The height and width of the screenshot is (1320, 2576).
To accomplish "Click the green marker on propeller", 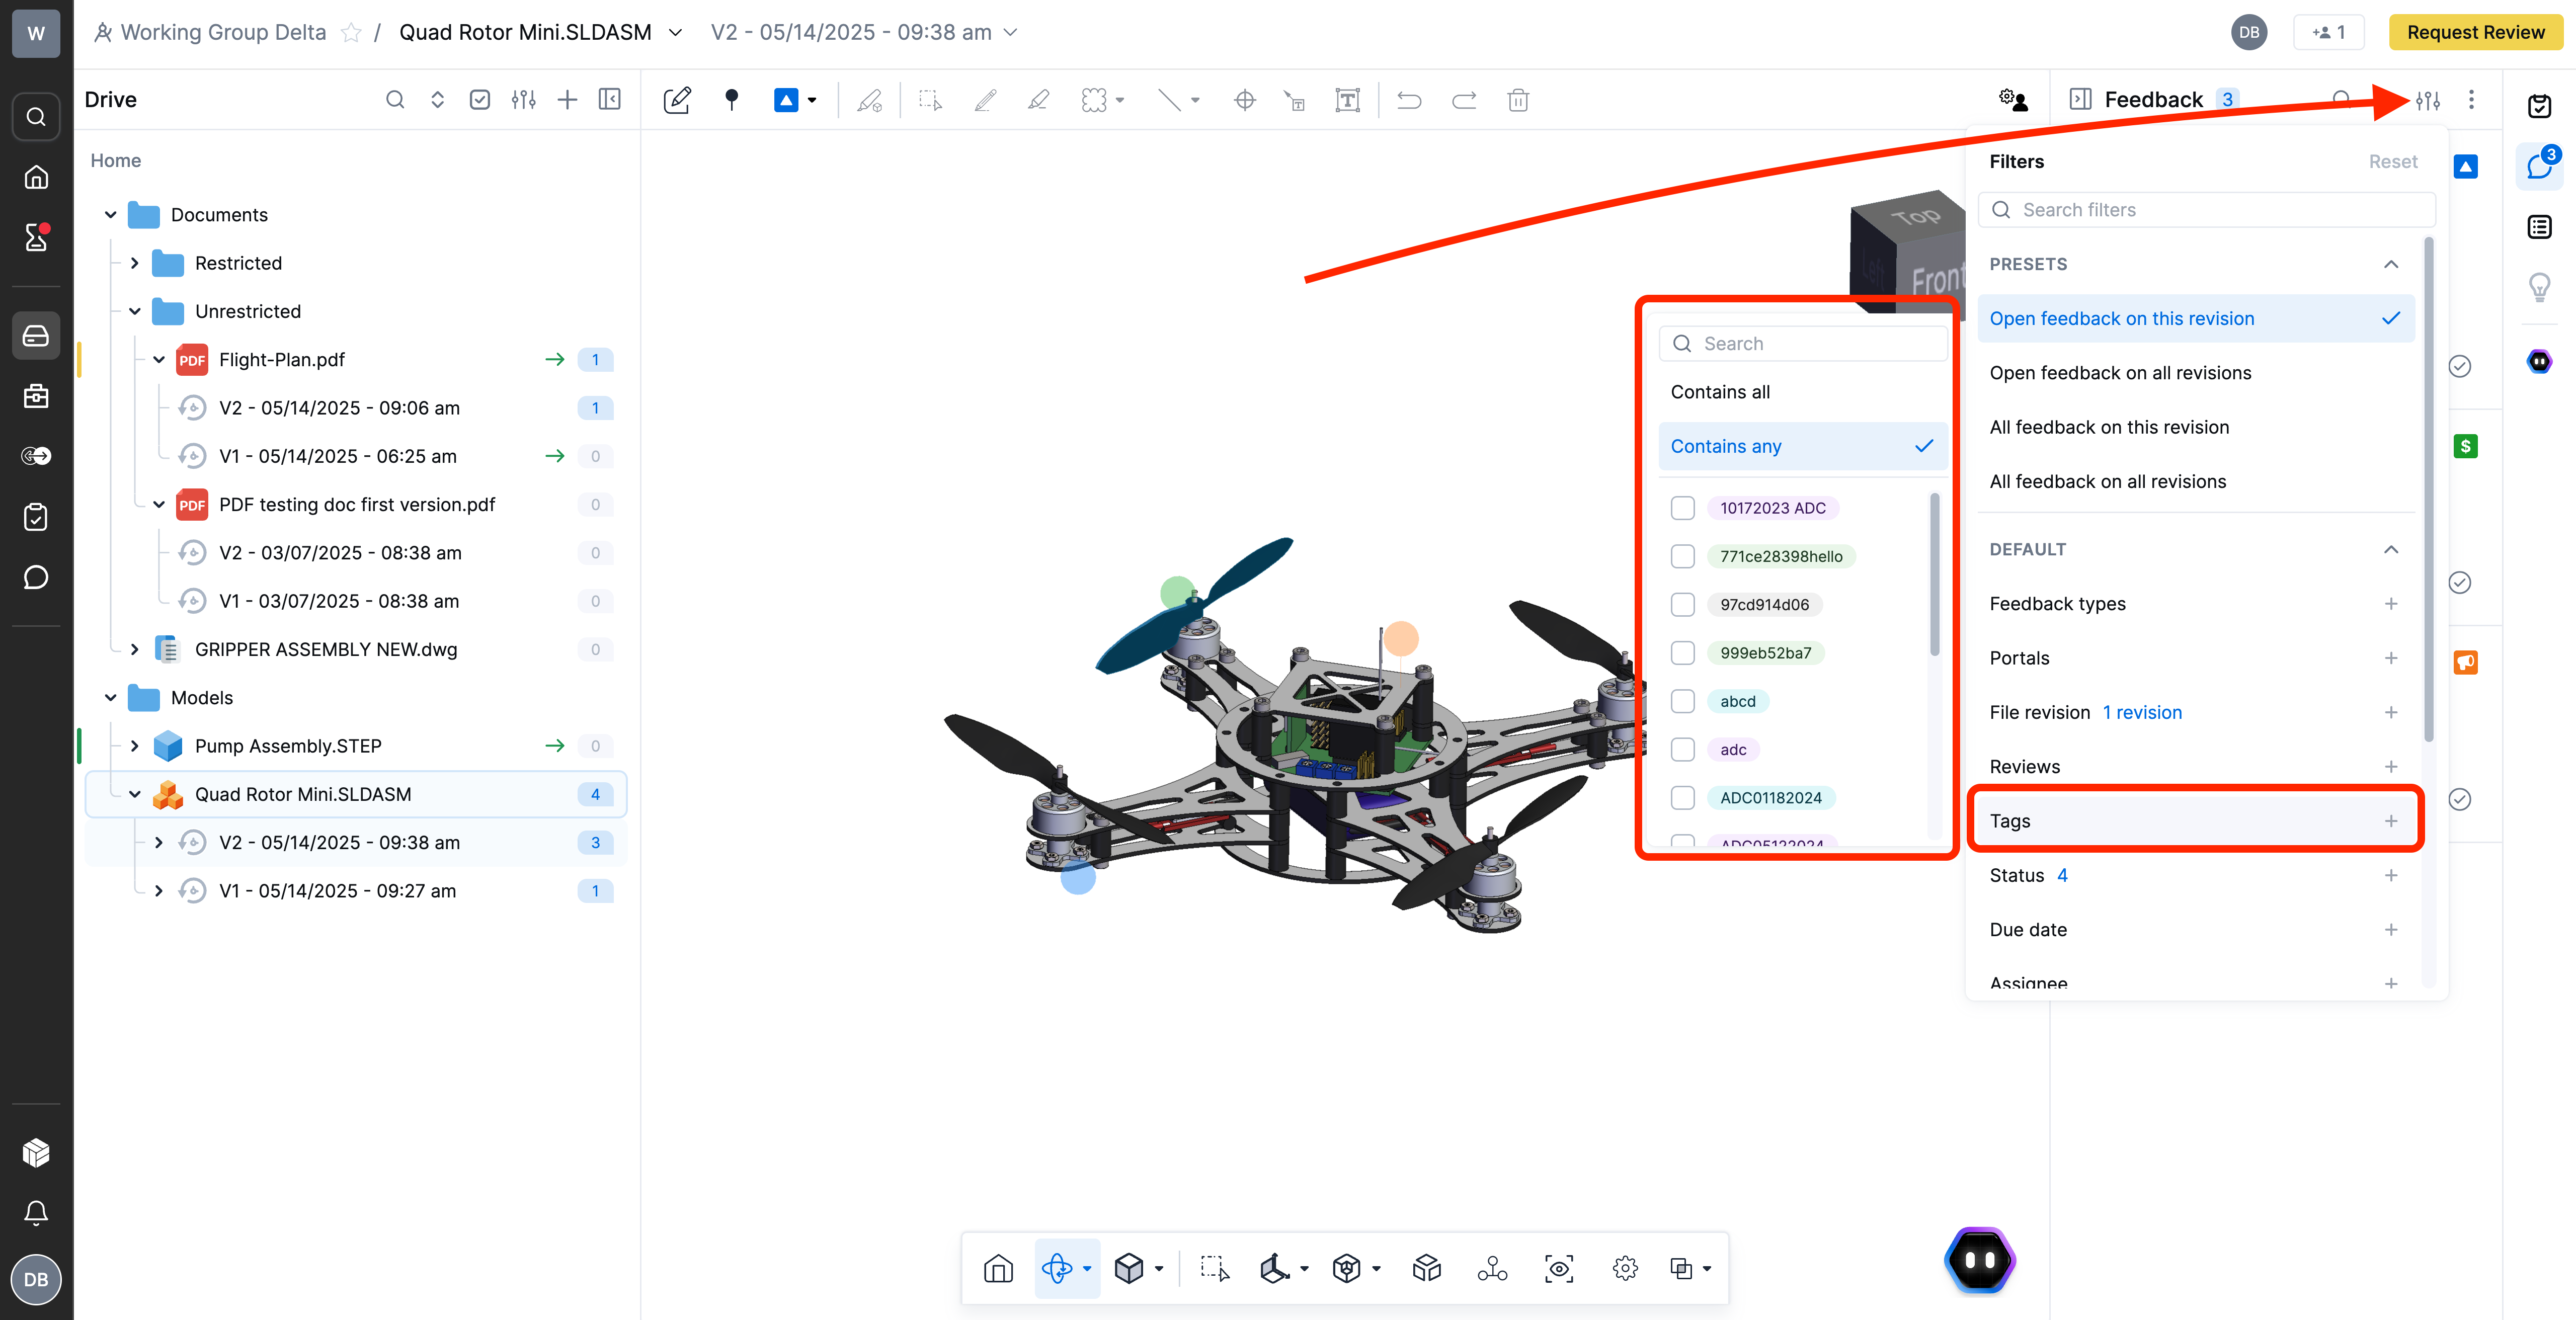I will (1177, 592).
